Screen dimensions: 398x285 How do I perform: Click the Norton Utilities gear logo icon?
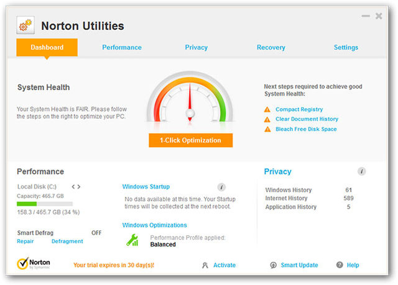click(25, 25)
